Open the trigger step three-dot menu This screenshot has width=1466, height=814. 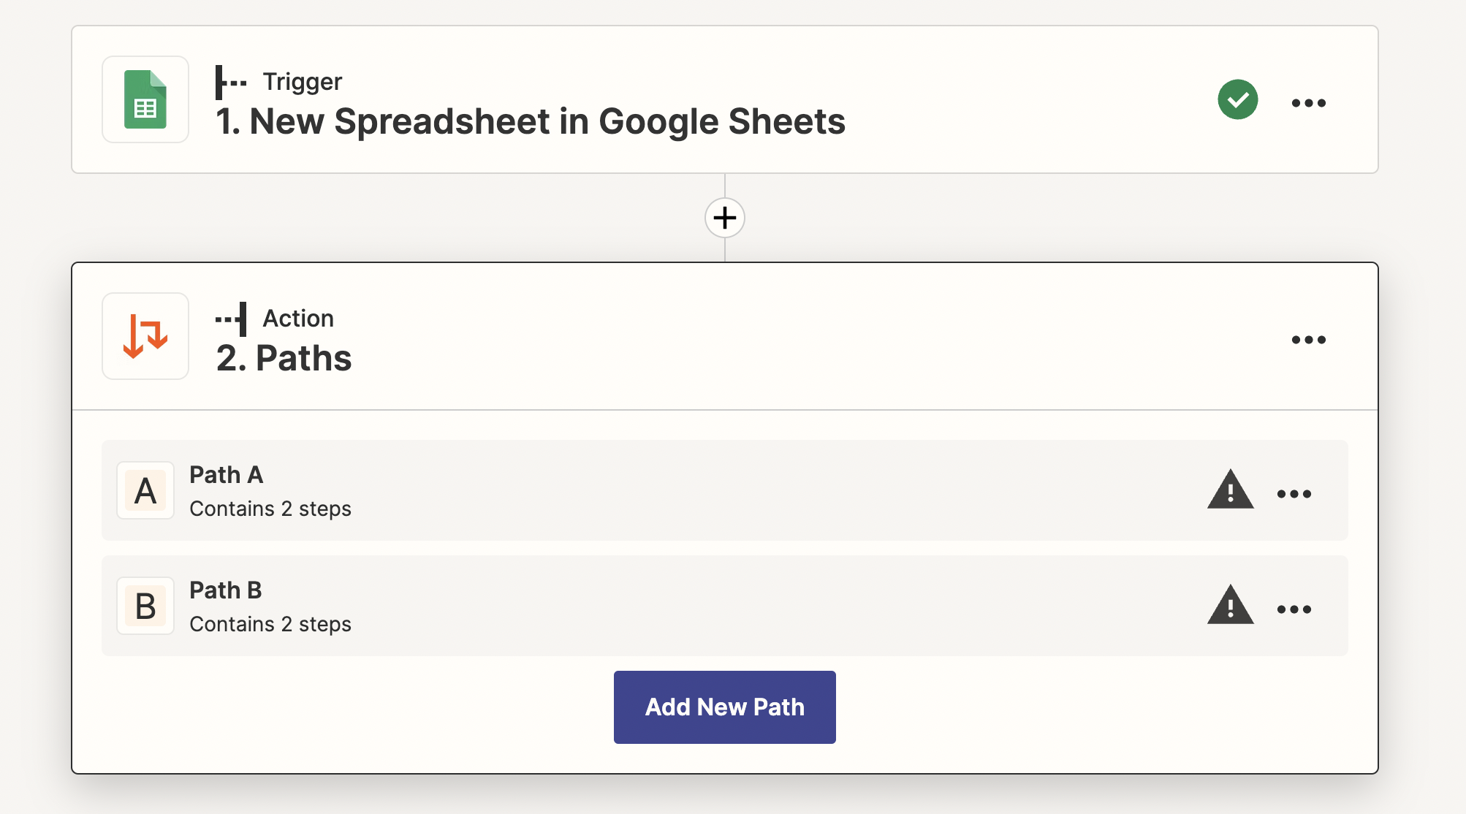(1308, 103)
